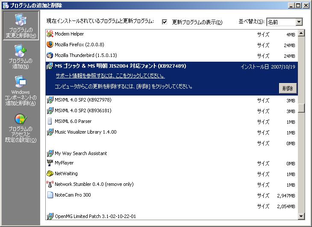
Task: Select MSXML 4.0 SP2 (KB927978) entry
Action: tap(172, 100)
